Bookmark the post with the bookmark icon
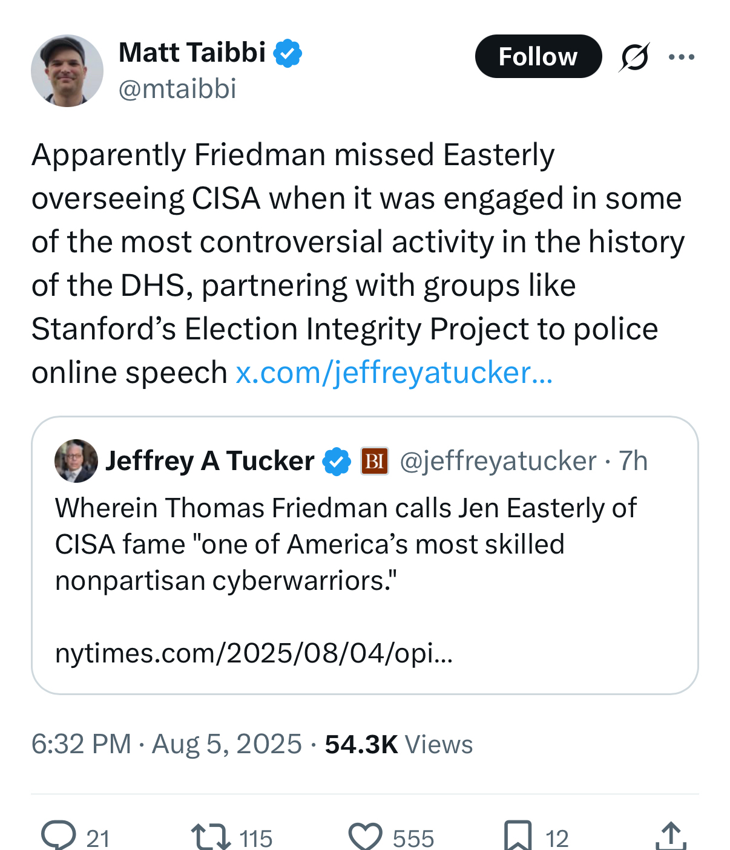The width and height of the screenshot is (730, 850). click(518, 837)
